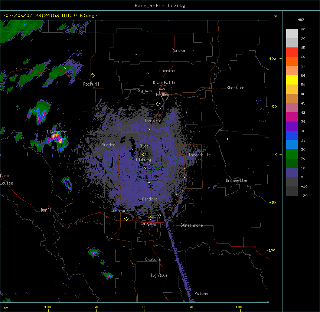
Task: Click the Drumheller label
Action: (x=237, y=180)
